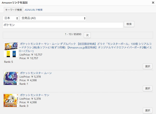
Task: Click the Rank: 1 text
Action: (x=24, y=84)
